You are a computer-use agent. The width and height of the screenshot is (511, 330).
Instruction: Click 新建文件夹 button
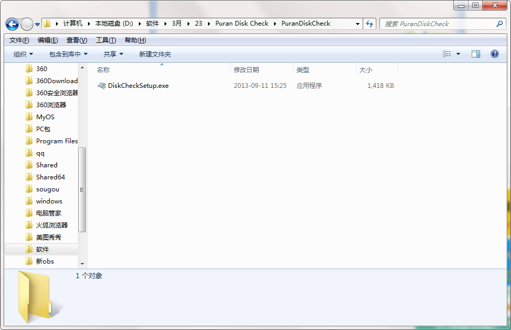(x=155, y=54)
